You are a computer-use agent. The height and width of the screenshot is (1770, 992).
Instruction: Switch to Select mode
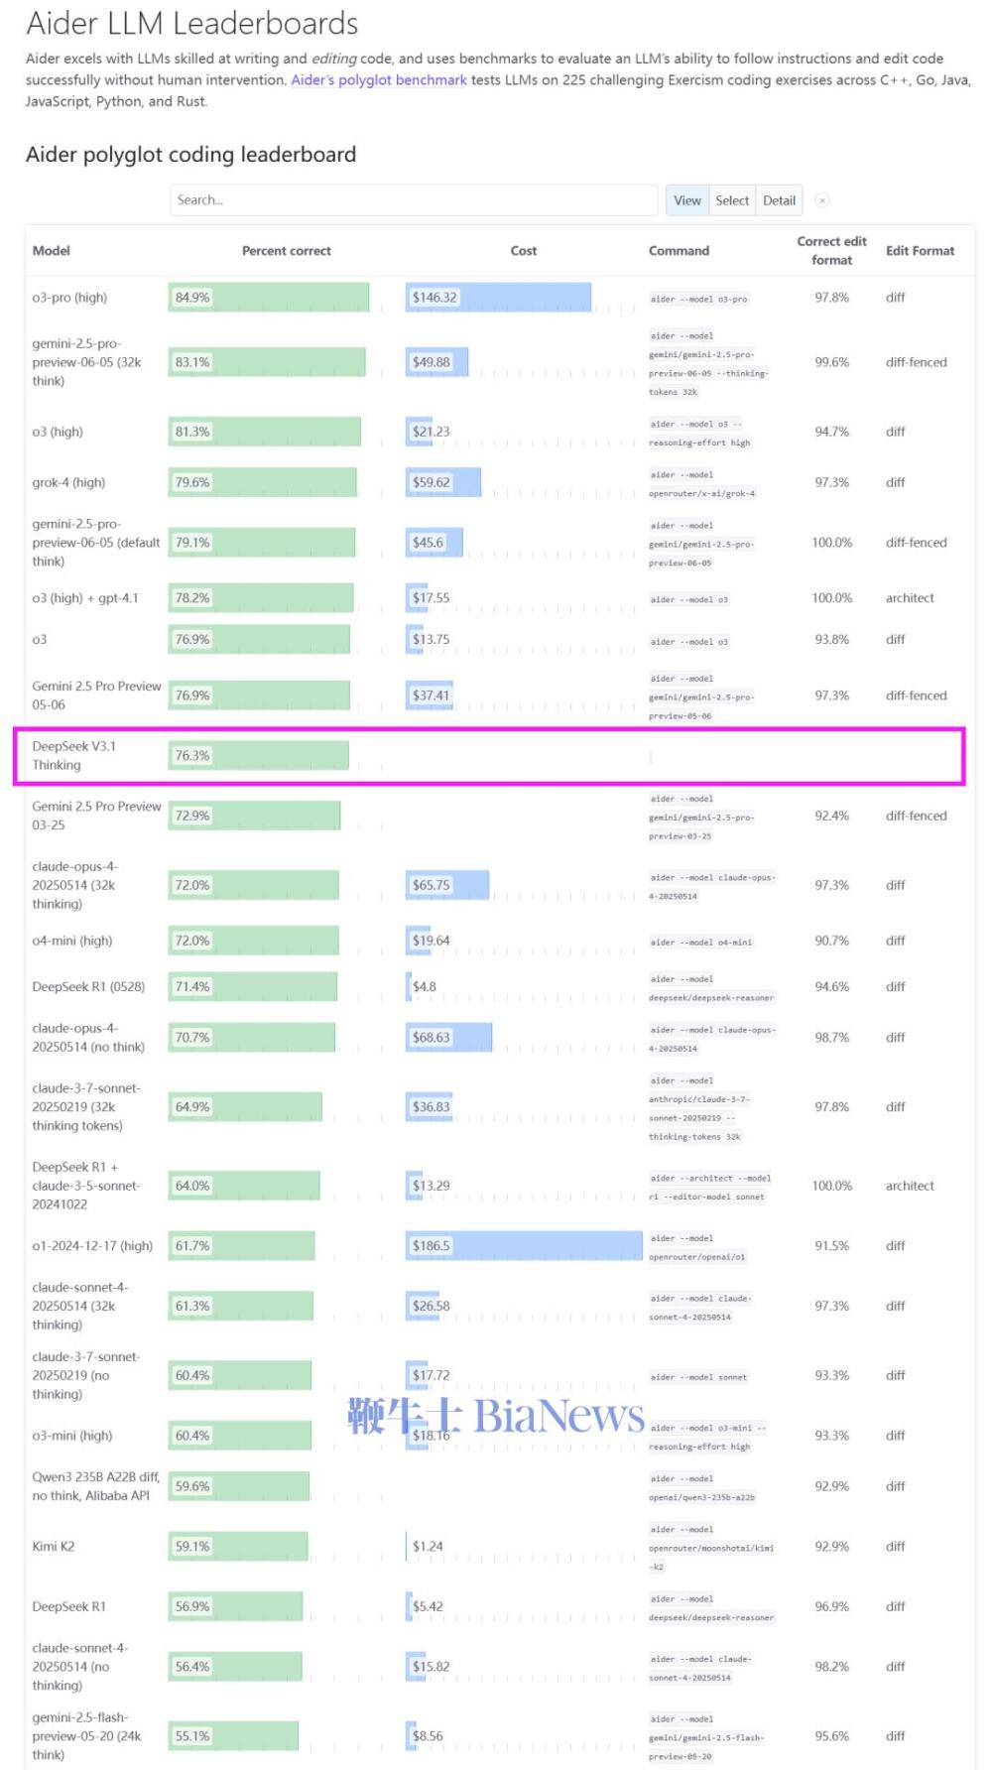(732, 200)
